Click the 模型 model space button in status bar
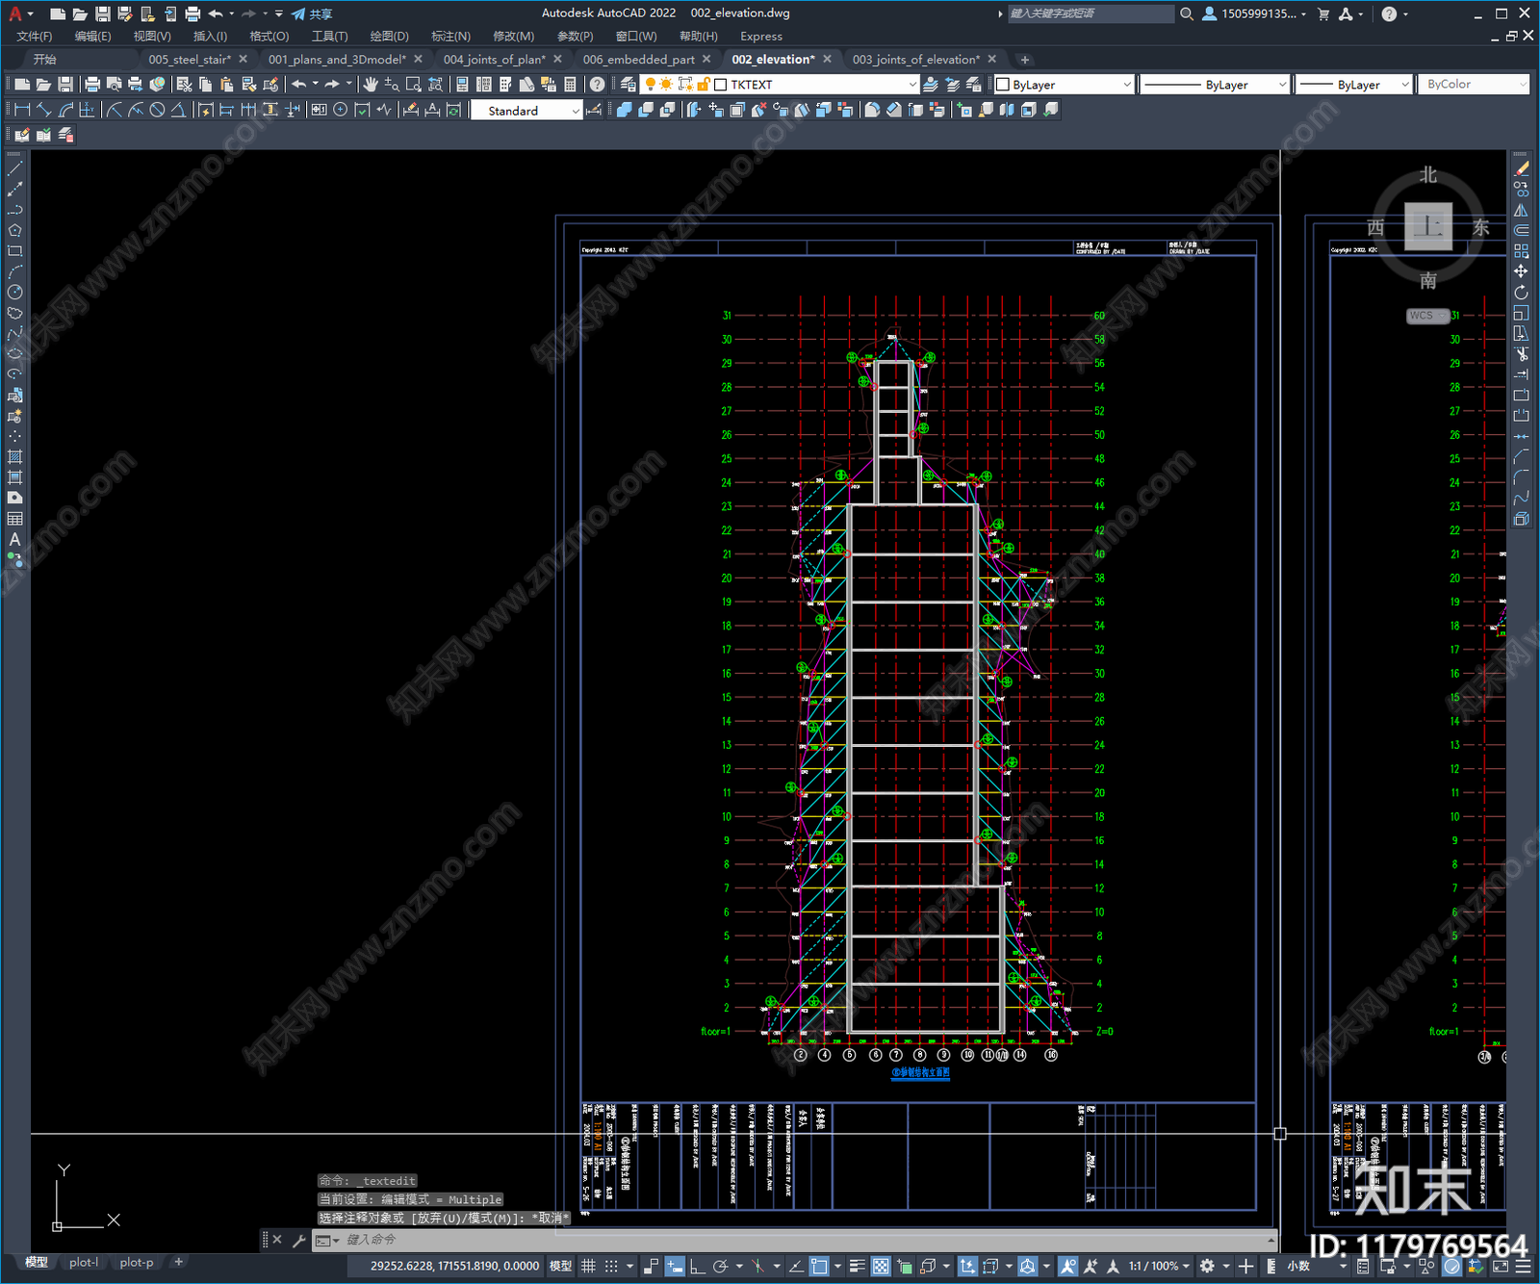The height and width of the screenshot is (1284, 1540). (x=560, y=1266)
